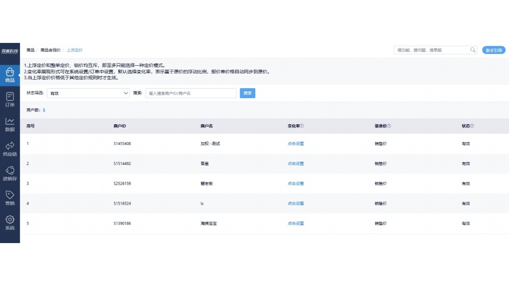Click the 商户ID column header
The image size is (509, 286).
tap(120, 126)
